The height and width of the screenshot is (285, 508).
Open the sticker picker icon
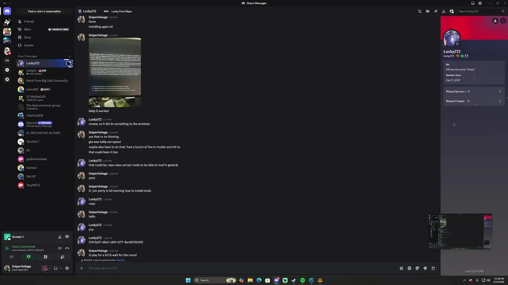click(x=417, y=268)
